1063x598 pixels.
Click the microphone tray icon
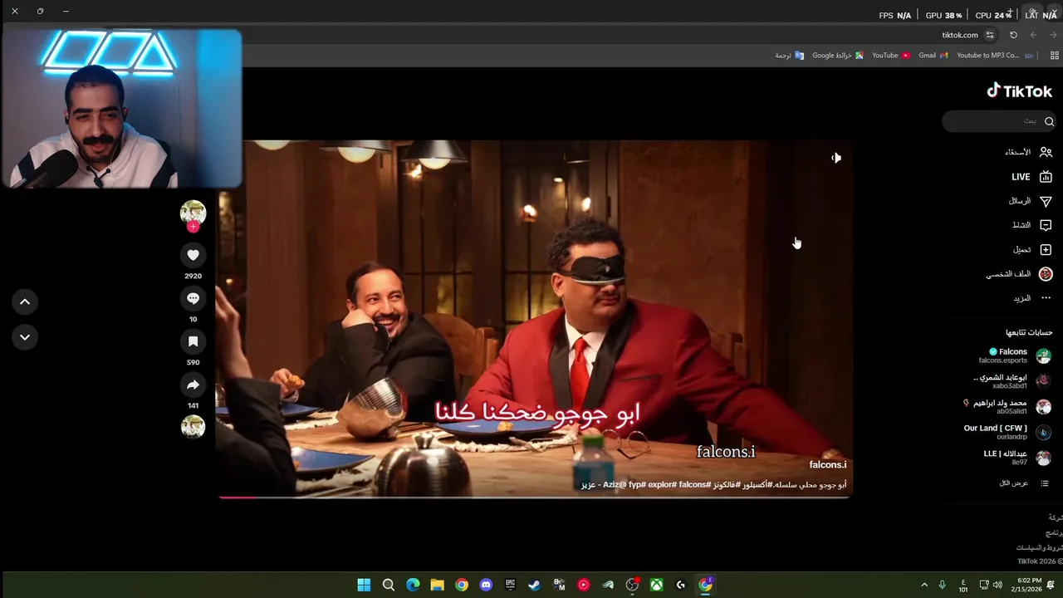(942, 585)
